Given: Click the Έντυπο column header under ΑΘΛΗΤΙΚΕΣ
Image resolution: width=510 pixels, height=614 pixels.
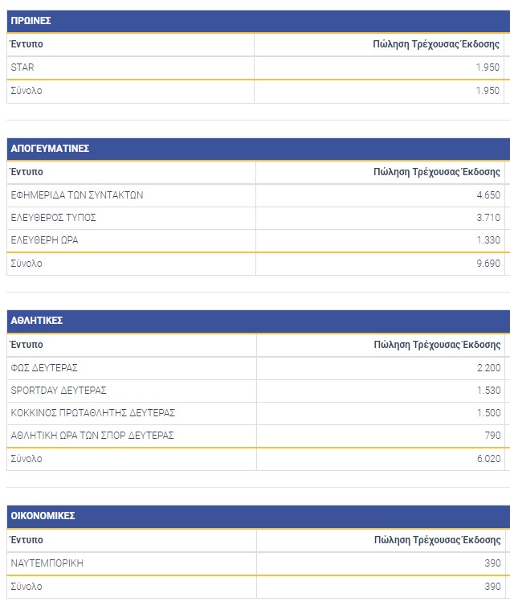Looking at the screenshot, I should [27, 345].
